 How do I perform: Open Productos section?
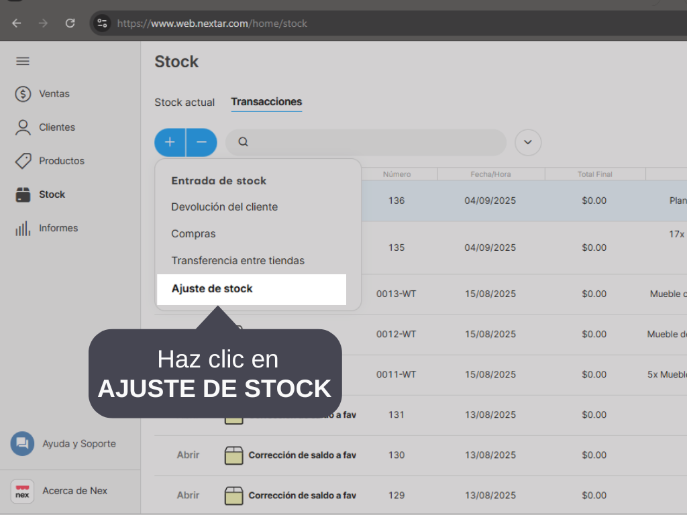(x=61, y=161)
